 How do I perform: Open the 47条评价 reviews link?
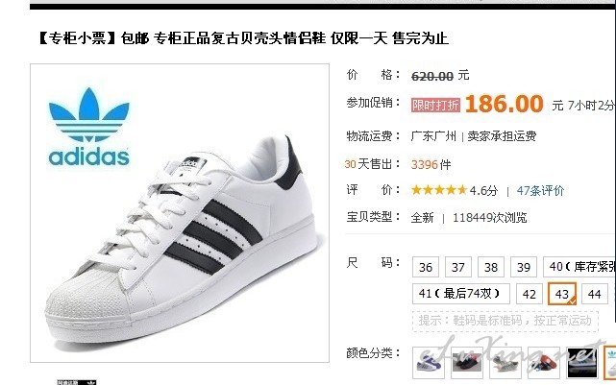point(540,191)
